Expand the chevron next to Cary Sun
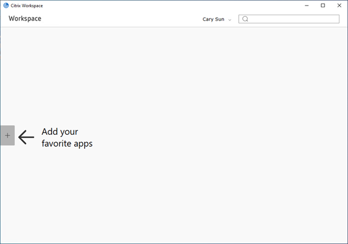 point(230,19)
